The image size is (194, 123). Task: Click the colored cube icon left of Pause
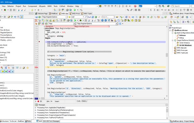(5, 10)
